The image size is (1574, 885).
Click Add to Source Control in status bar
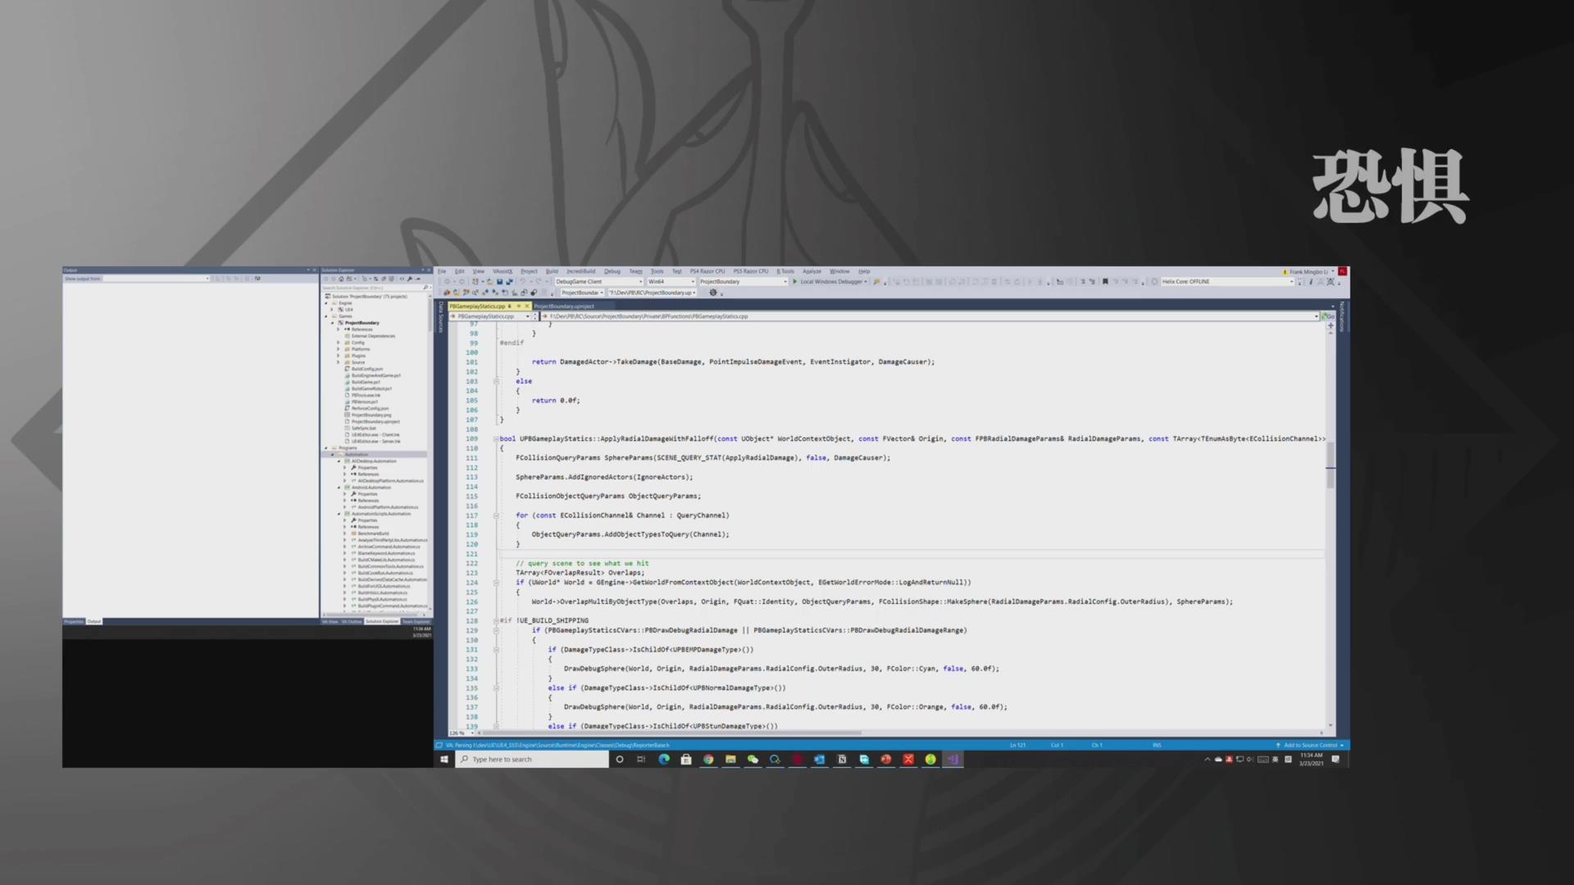pyautogui.click(x=1310, y=746)
